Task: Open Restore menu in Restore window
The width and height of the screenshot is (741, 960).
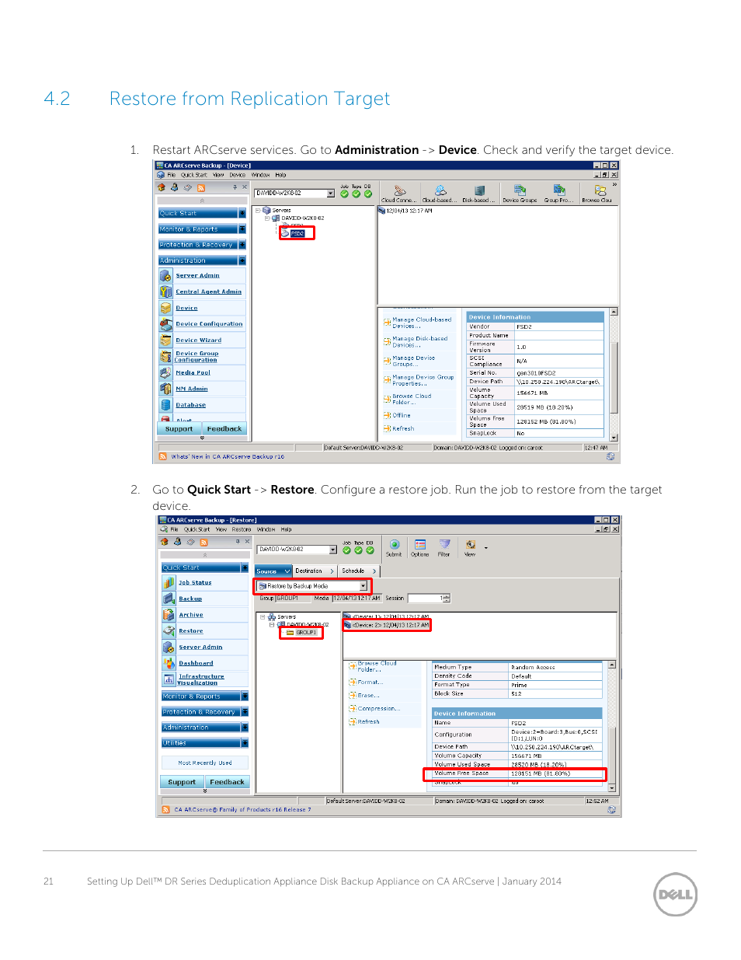Action: (x=242, y=529)
